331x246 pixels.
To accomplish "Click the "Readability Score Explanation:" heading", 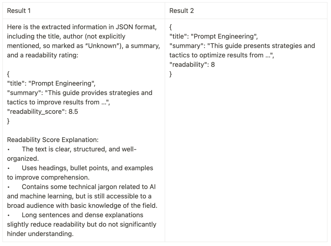I will (53, 140).
